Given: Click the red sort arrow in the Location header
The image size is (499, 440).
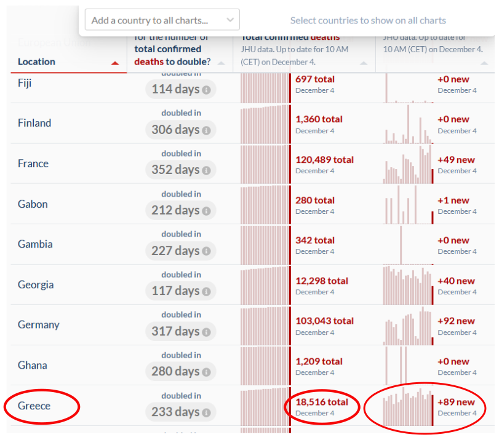Looking at the screenshot, I should [x=114, y=63].
